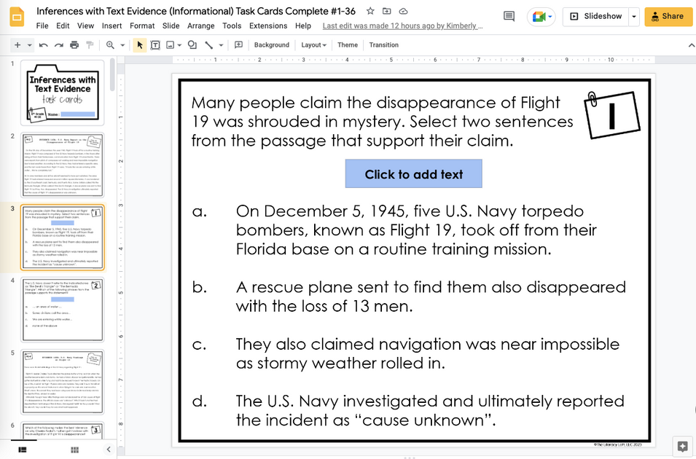
Task: Switch to grid view icon
Action: tap(74, 450)
